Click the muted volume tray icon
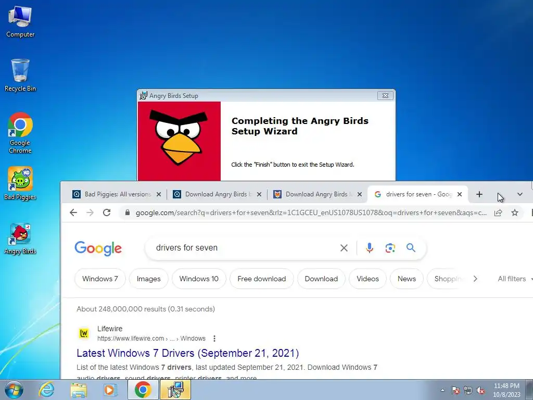The width and height of the screenshot is (533, 400). pos(480,390)
